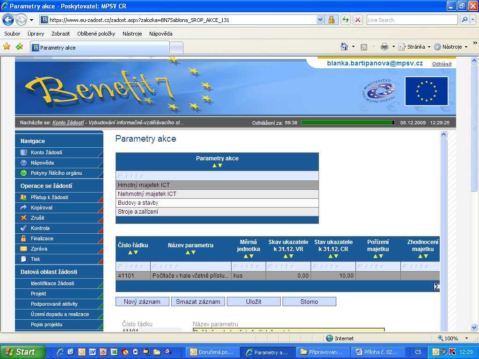Sort Pořízení majetku column descending
The height and width of the screenshot is (359, 479).
click(381, 256)
